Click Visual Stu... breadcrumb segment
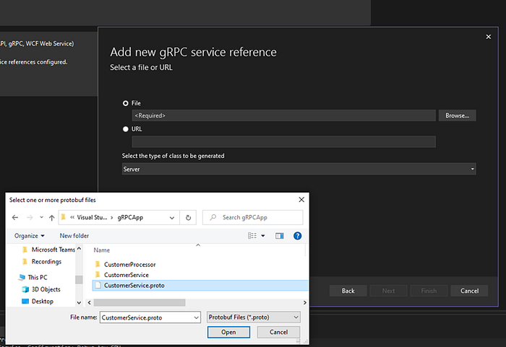Image resolution: width=506 pixels, height=347 pixels. tap(92, 217)
